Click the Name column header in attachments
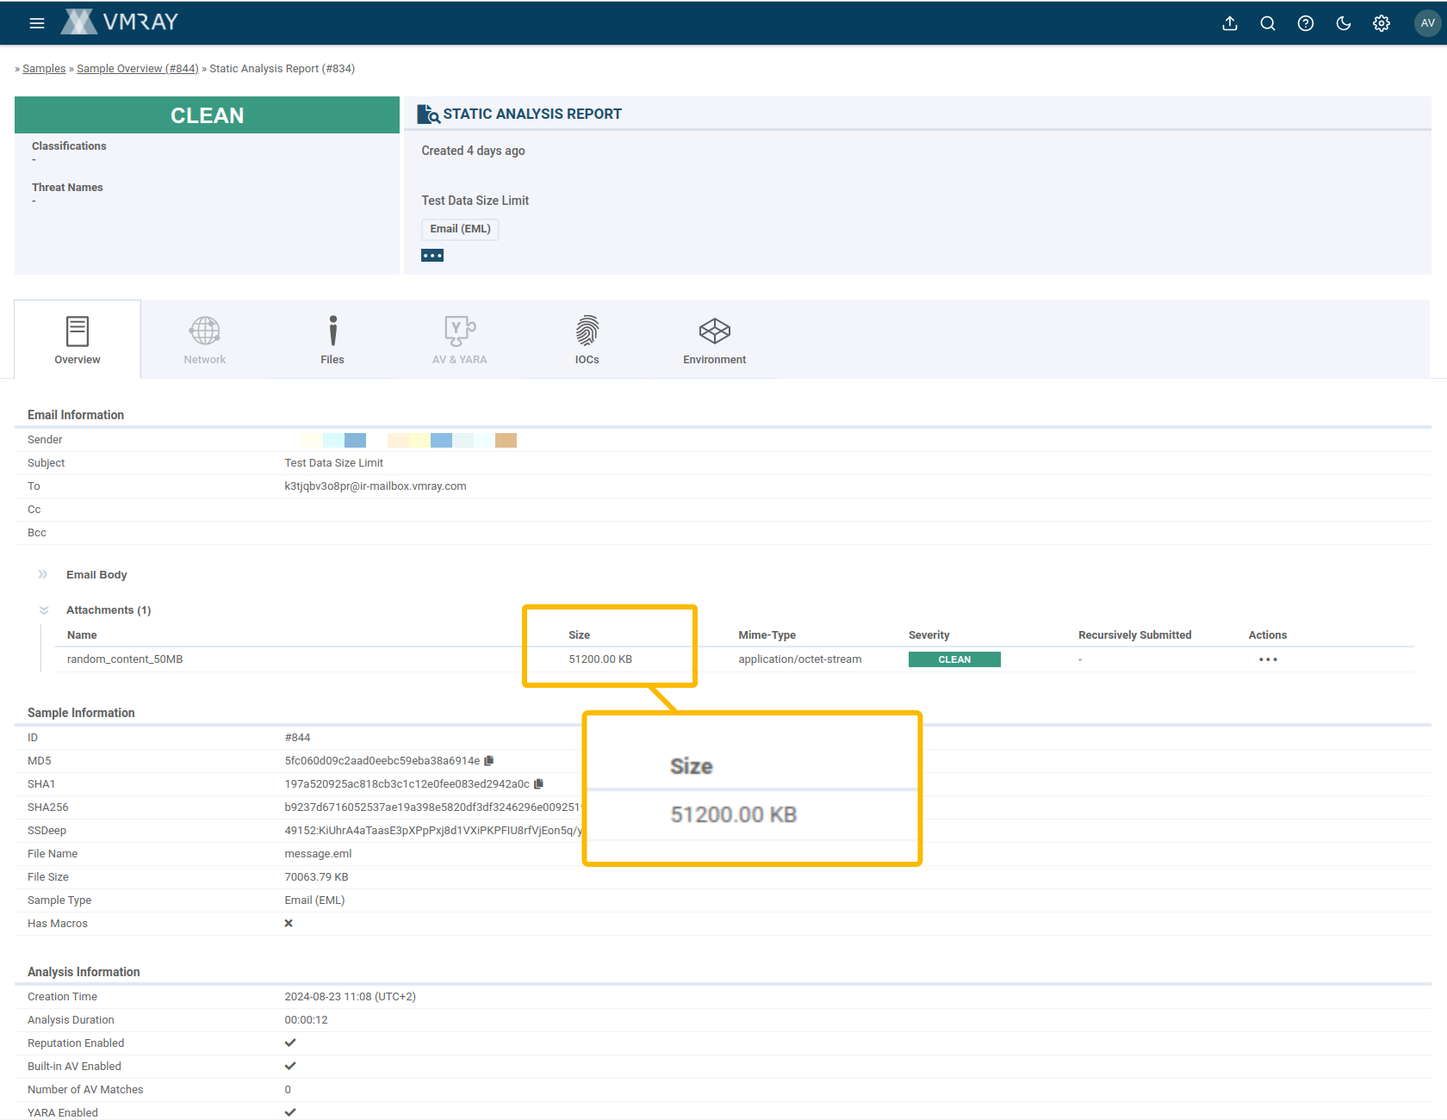The width and height of the screenshot is (1447, 1120). point(82,635)
